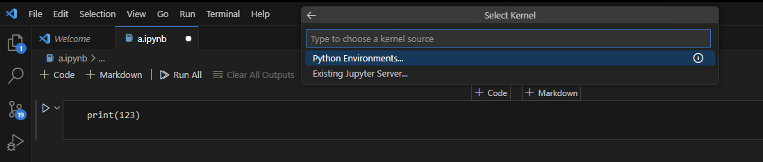The height and width of the screenshot is (162, 763).
Task: Add Markdown cell from notebook toolbar
Action: pyautogui.click(x=114, y=75)
